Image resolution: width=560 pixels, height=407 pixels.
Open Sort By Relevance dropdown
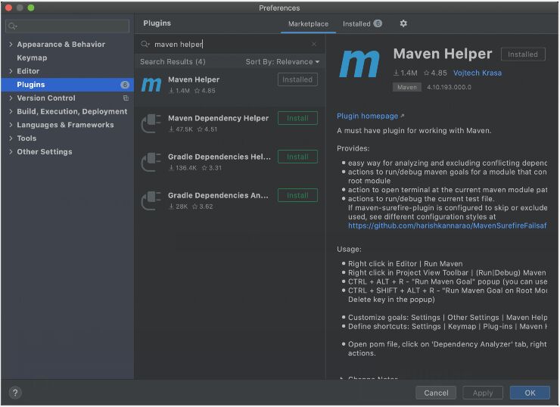tap(282, 62)
